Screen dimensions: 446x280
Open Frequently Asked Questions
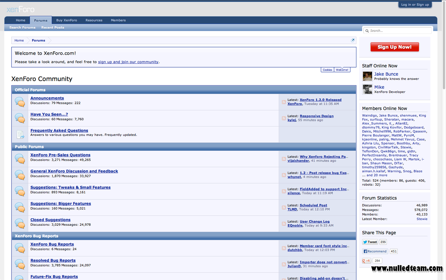coord(59,131)
